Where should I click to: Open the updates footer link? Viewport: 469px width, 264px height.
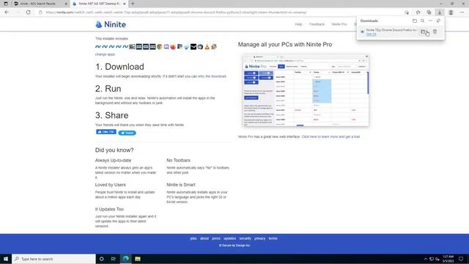coord(229,238)
